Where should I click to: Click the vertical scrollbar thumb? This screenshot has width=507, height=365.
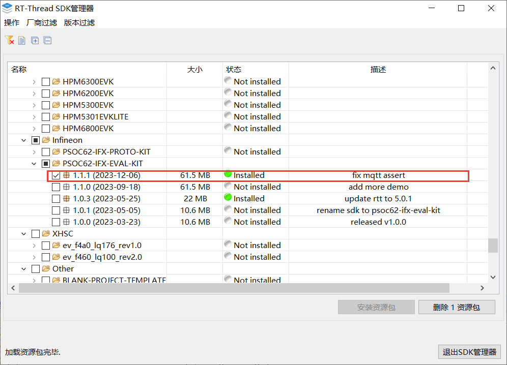[493, 246]
